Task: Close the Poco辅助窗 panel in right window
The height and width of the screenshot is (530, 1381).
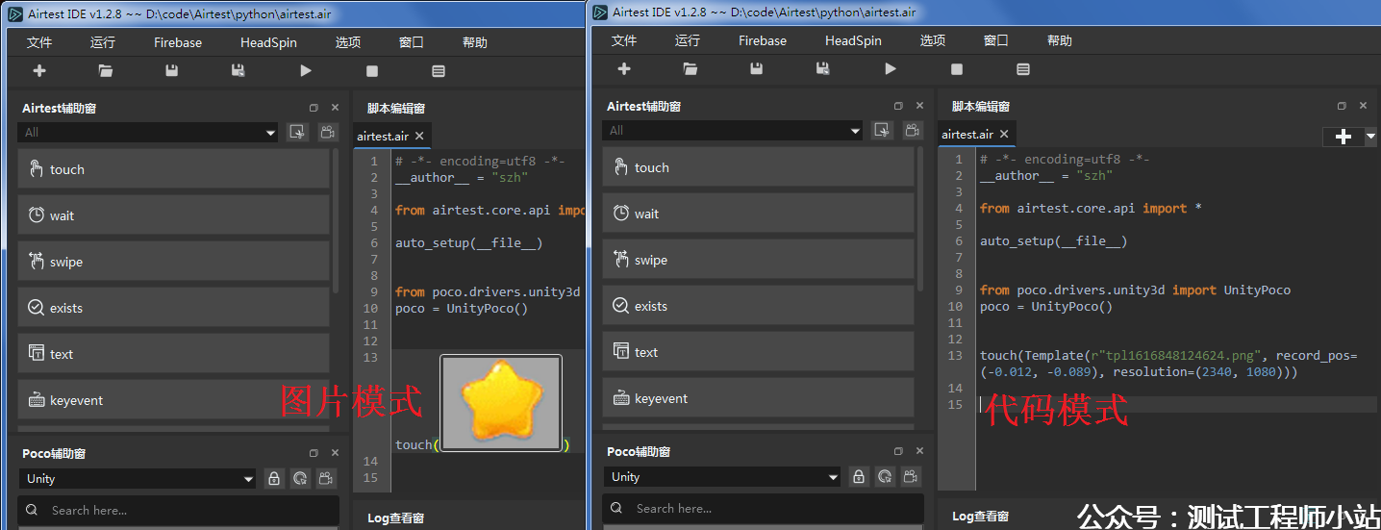Action: click(x=919, y=451)
